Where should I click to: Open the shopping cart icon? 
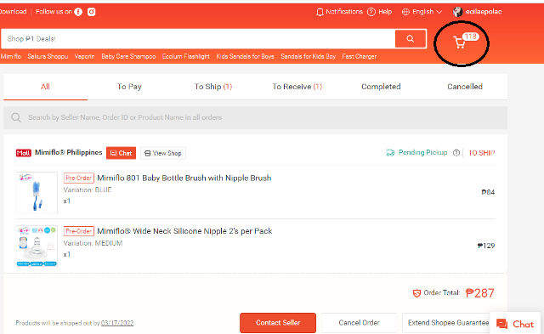[x=460, y=42]
